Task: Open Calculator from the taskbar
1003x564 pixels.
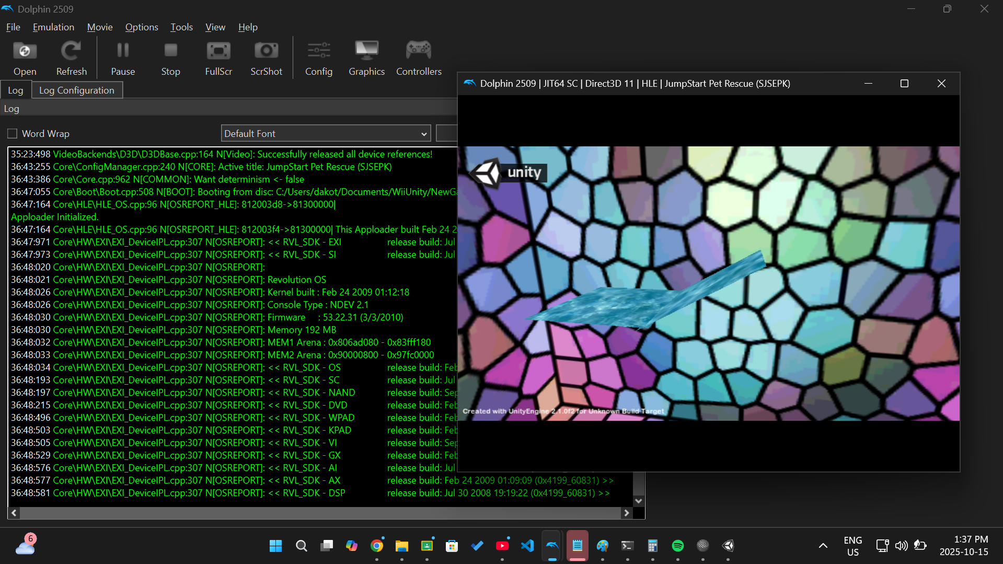Action: 653,546
